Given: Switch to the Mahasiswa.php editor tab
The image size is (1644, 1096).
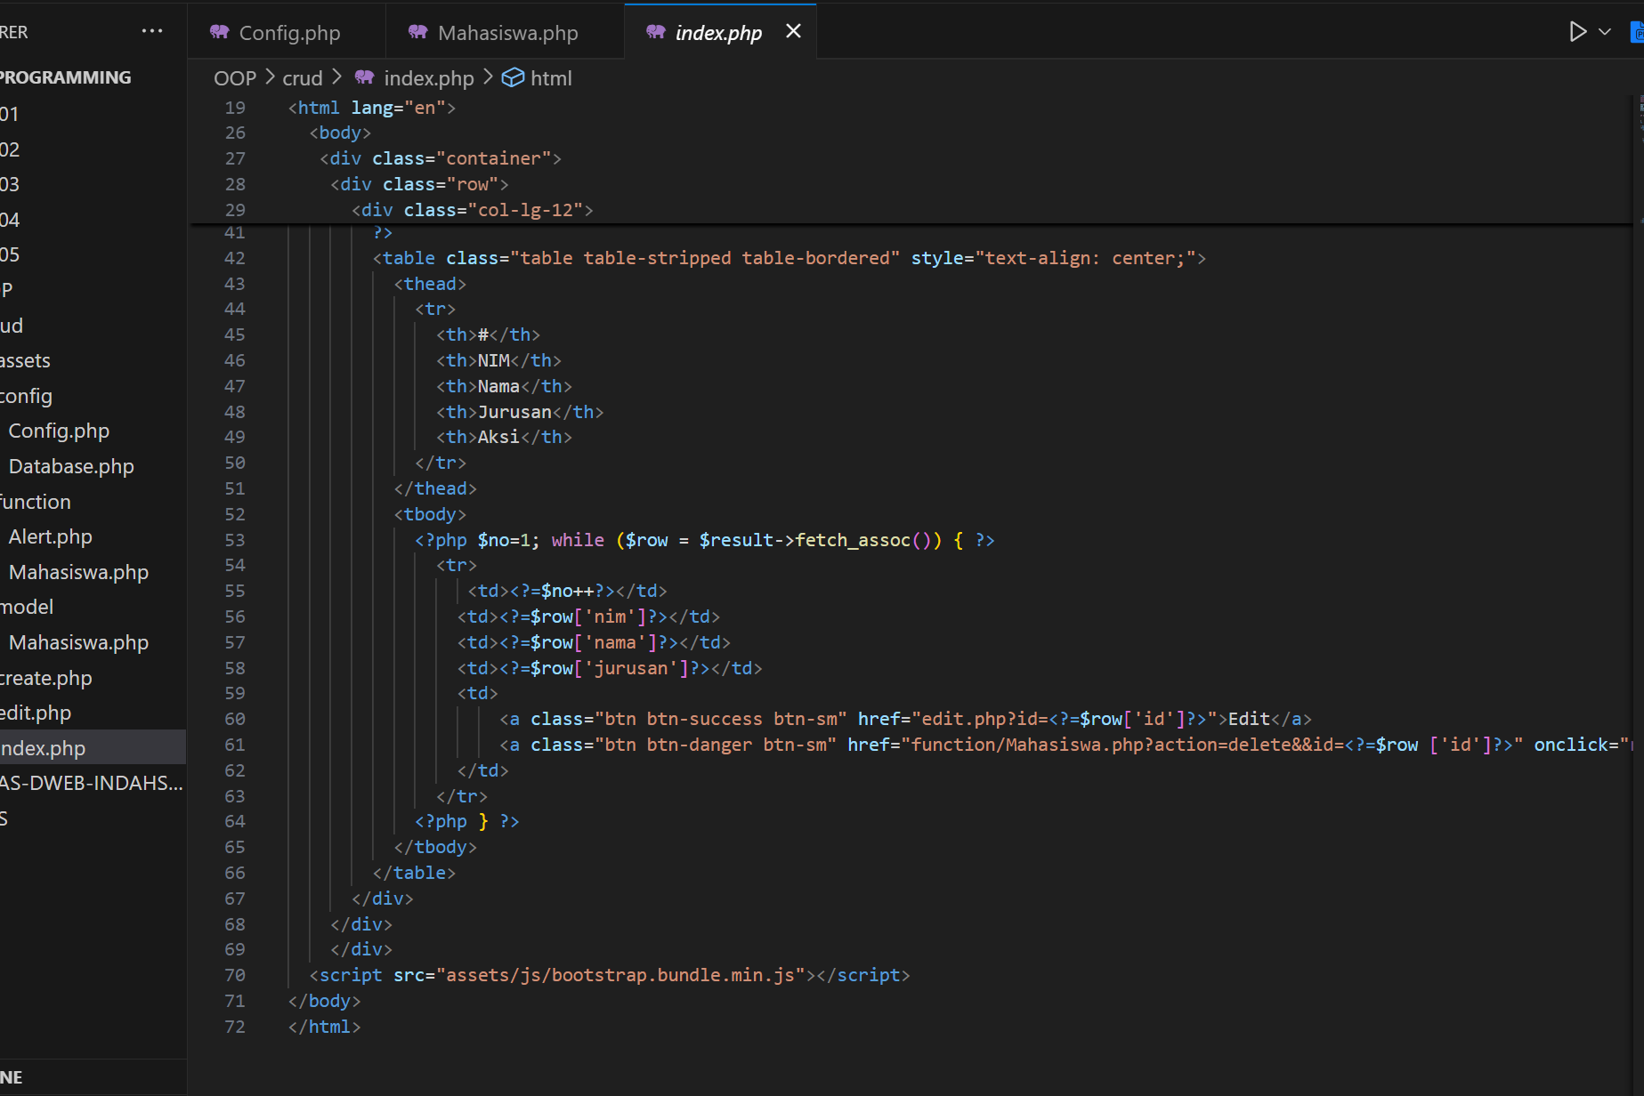Looking at the screenshot, I should click(x=507, y=33).
